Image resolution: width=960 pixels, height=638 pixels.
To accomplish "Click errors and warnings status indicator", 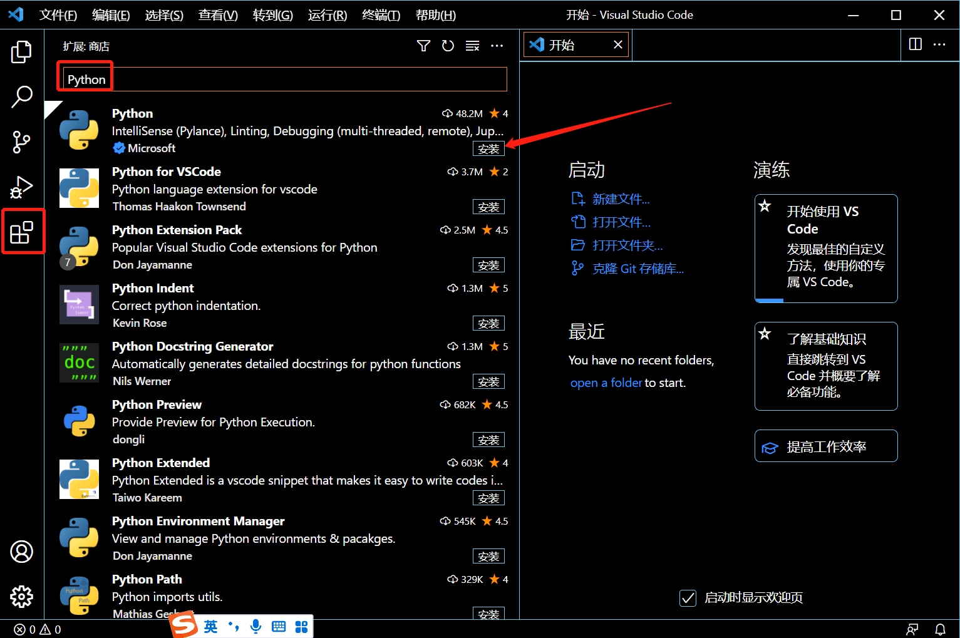I will [38, 629].
